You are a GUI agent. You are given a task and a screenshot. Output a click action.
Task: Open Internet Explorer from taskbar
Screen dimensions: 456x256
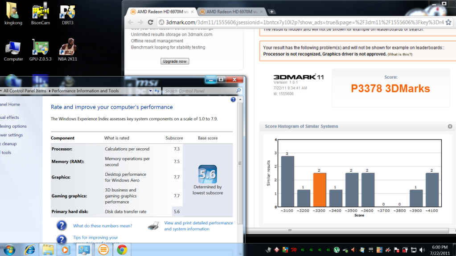coord(30,250)
